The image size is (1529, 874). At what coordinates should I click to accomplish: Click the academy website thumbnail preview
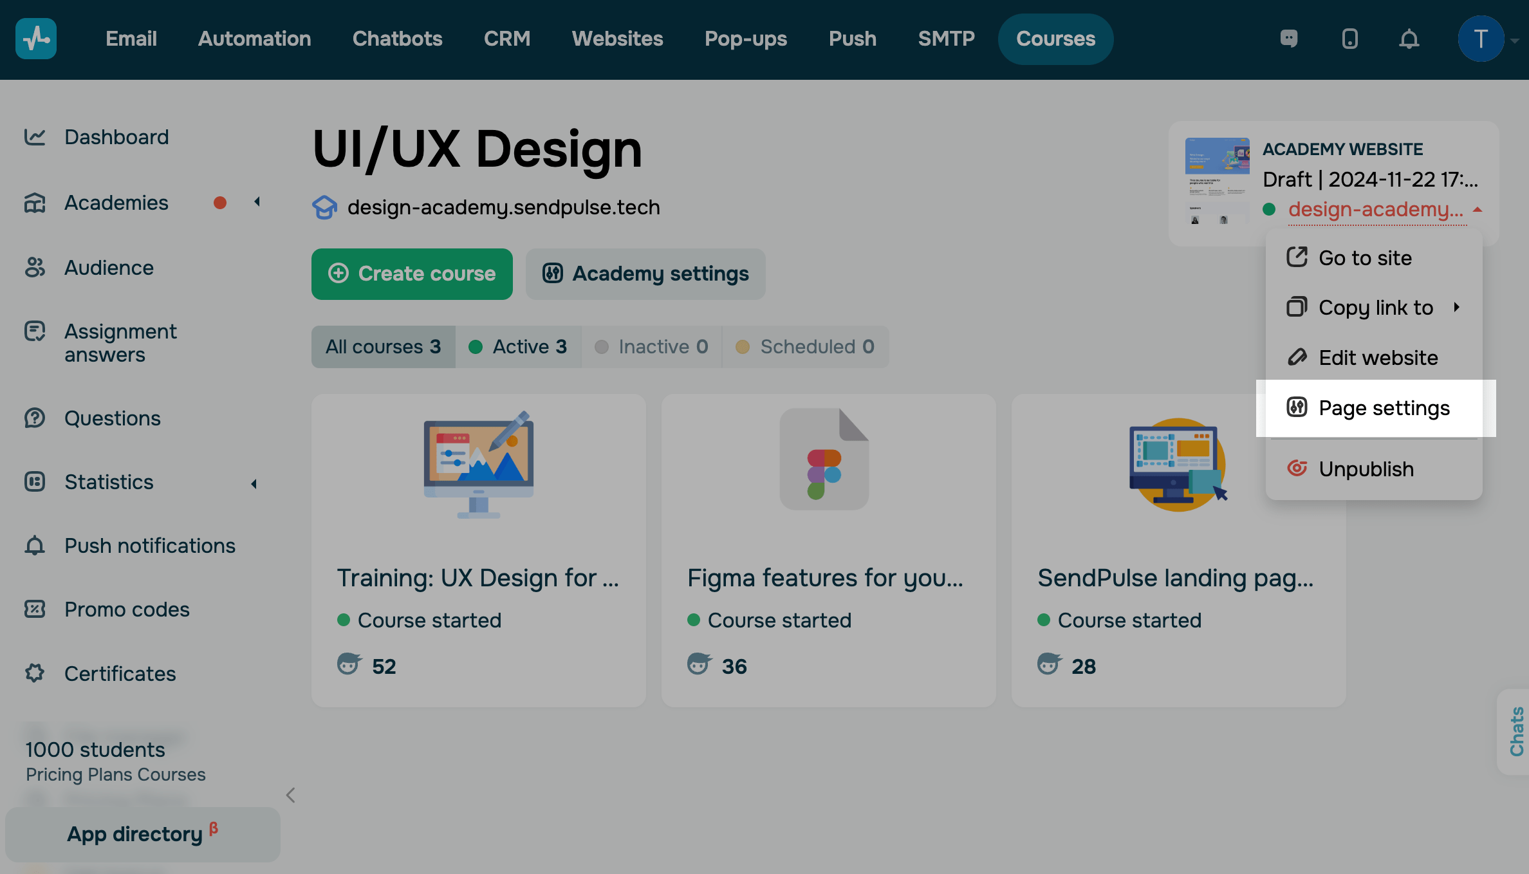click(1217, 182)
